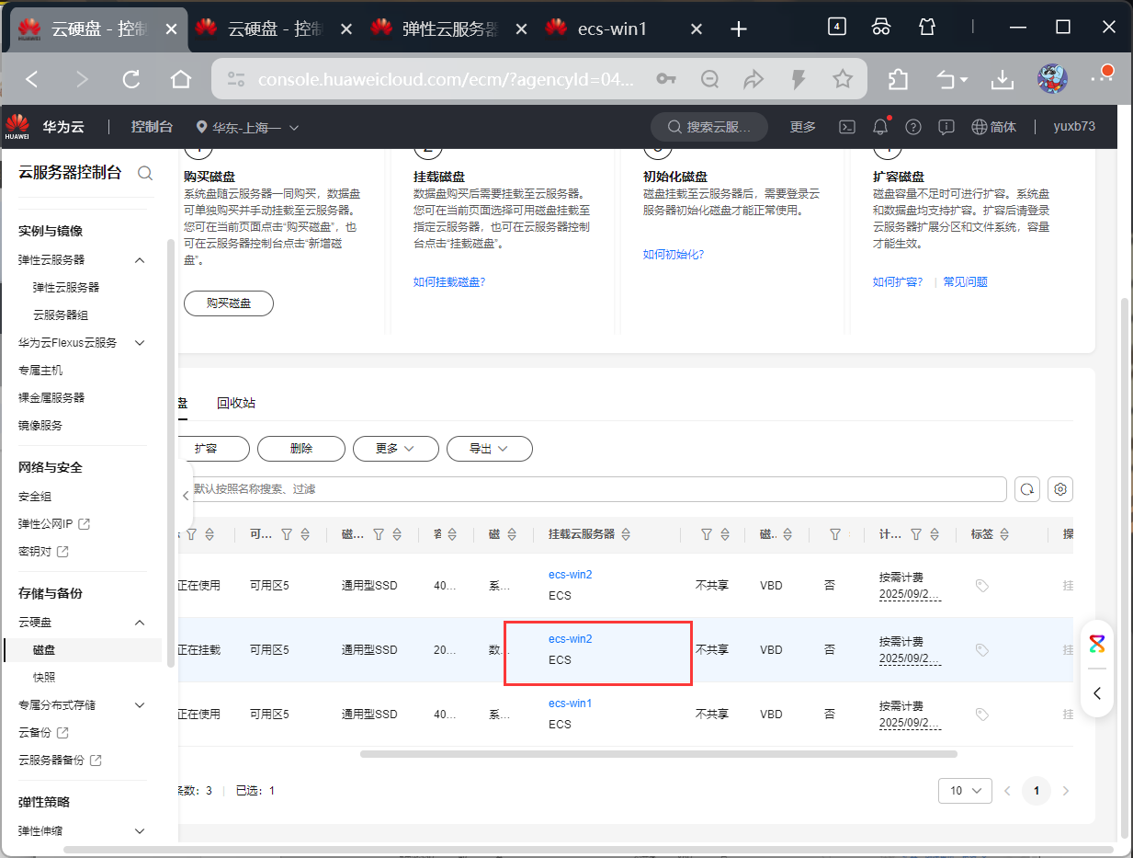Viewport: 1133px width, 858px height.
Task: Open 快照 in the sidebar
Action: 44,678
